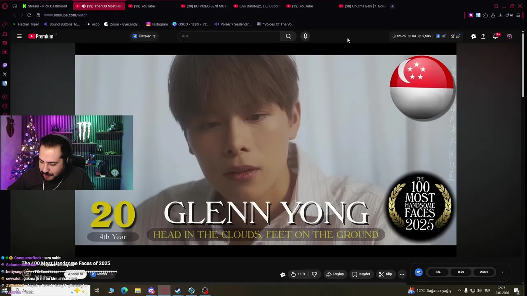Click the Paylaş share button
Viewport: 527px width, 296px height.
[335, 274]
